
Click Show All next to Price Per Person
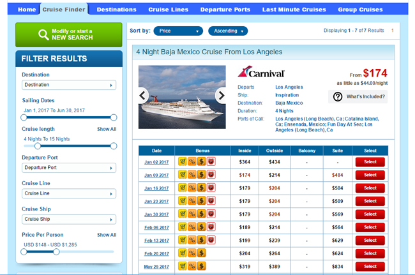point(107,235)
